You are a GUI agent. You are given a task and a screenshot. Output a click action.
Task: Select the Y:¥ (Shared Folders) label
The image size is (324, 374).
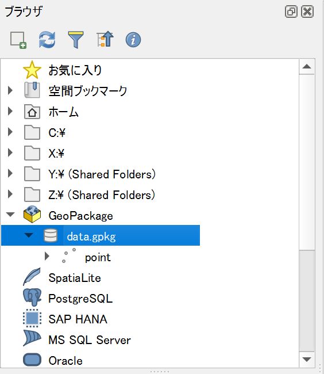click(102, 174)
